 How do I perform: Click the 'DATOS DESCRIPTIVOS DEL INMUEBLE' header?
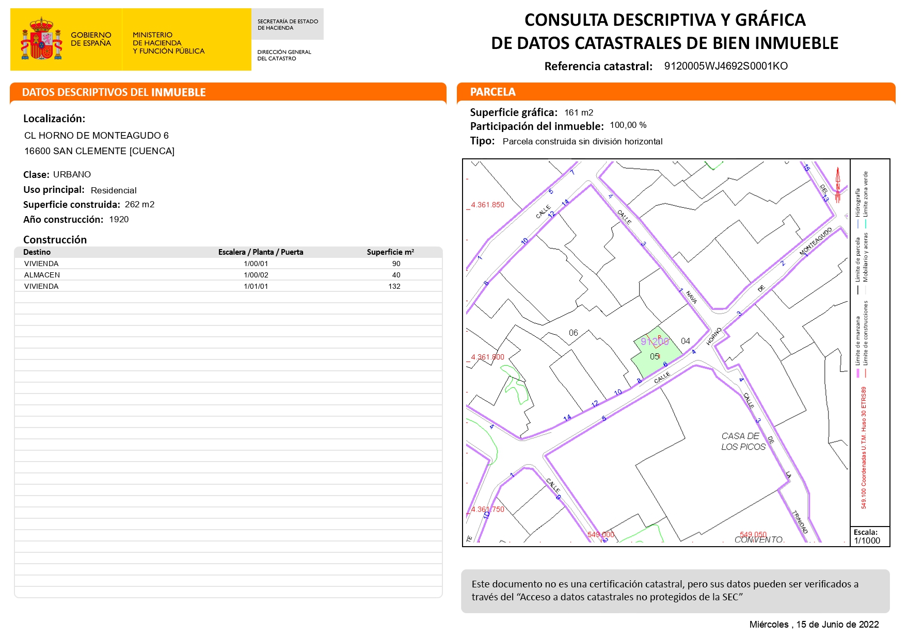click(x=114, y=92)
